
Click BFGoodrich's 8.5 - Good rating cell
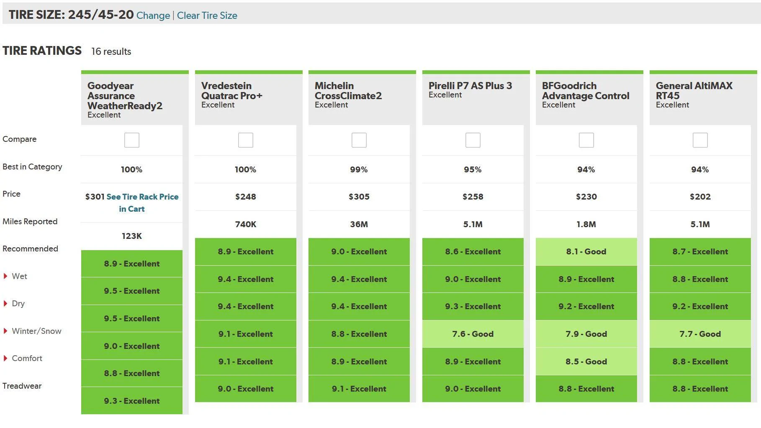tap(586, 361)
